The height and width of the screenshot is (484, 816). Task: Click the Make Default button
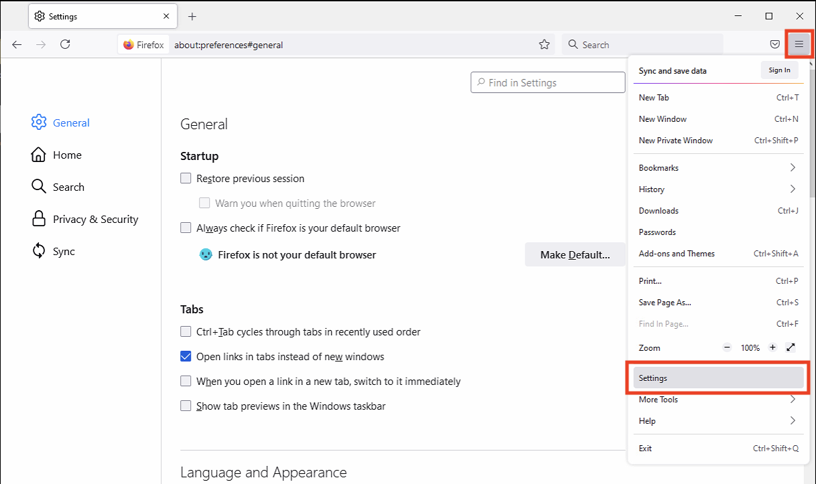tap(575, 255)
